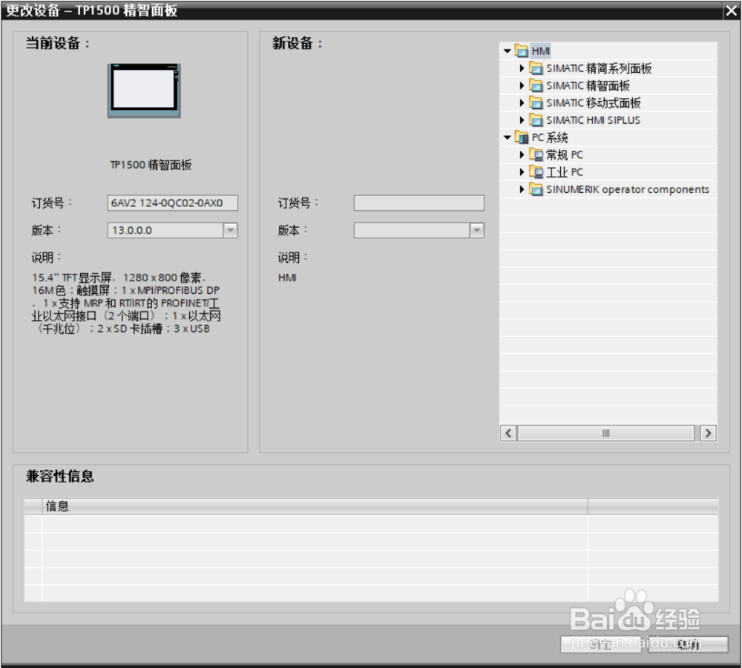Image resolution: width=742 pixels, height=668 pixels.
Task: Click the SIMATIC 精智面板 folder icon
Action: point(536,85)
